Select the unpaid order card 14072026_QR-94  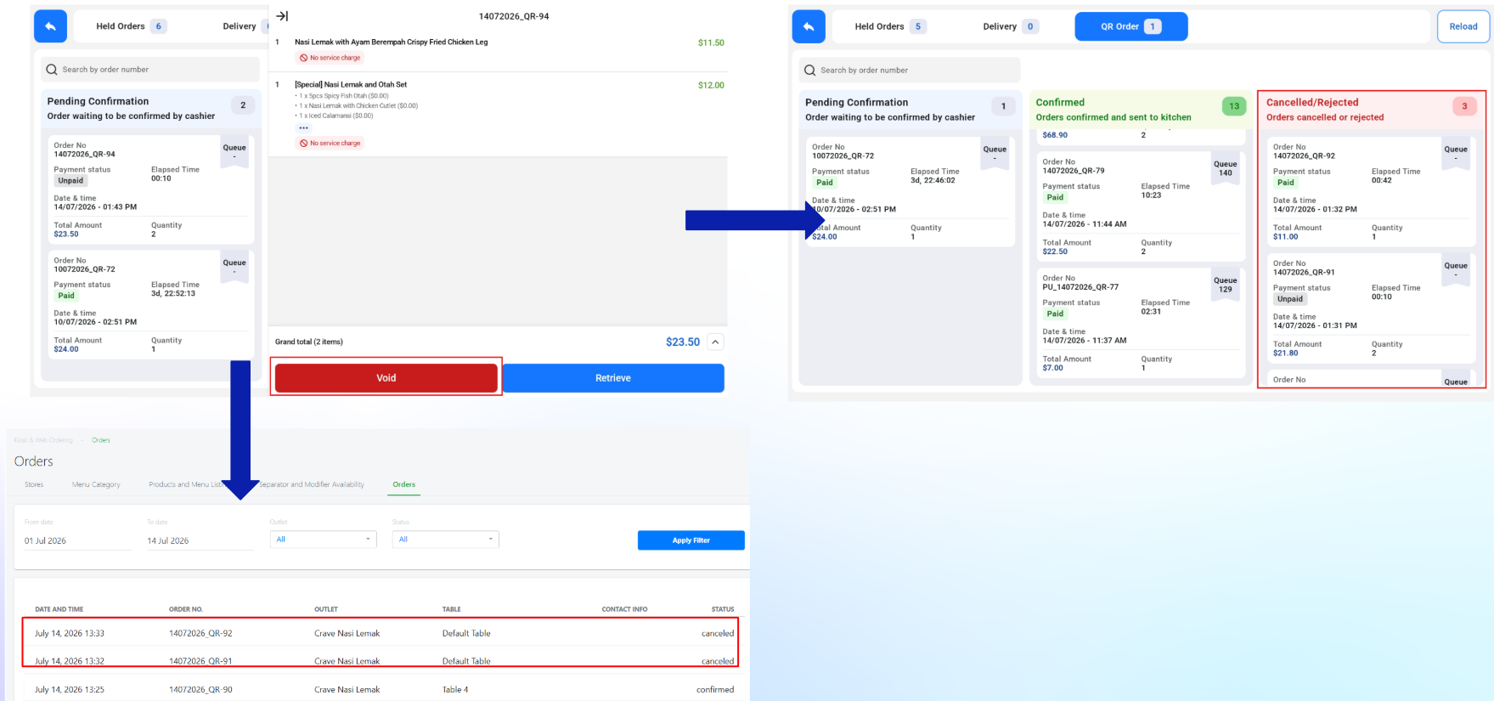[150, 188]
